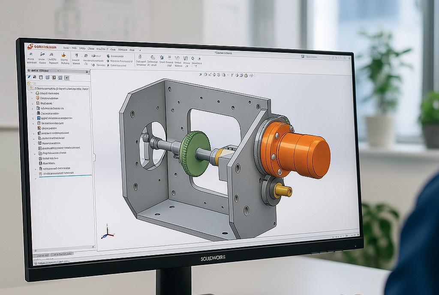Select the first large ribbon tool at far left
Viewport: 439px width, 295px height.
tap(31, 59)
